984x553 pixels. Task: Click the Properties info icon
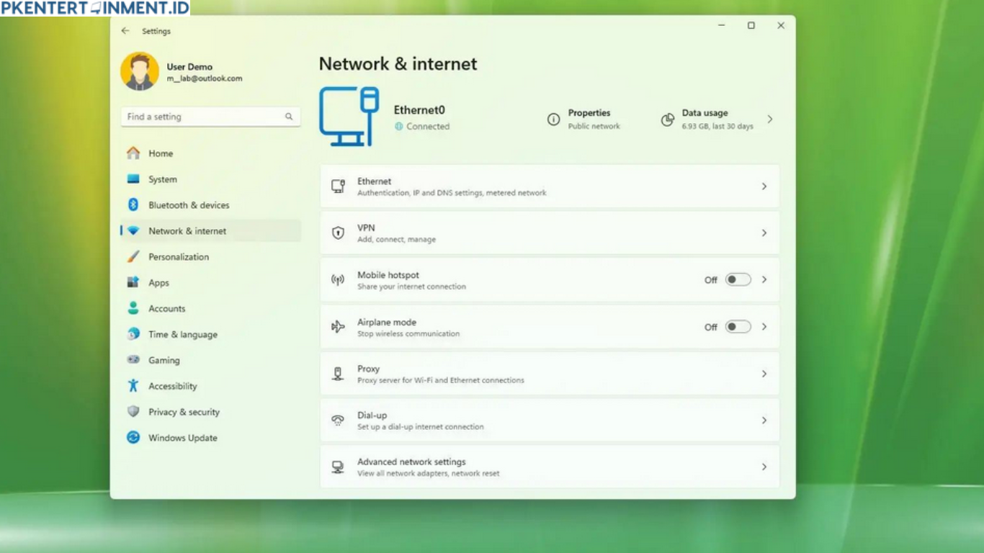553,120
